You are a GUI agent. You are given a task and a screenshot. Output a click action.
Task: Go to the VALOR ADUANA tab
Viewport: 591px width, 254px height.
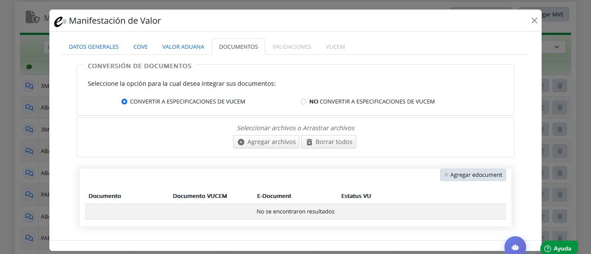(x=183, y=47)
